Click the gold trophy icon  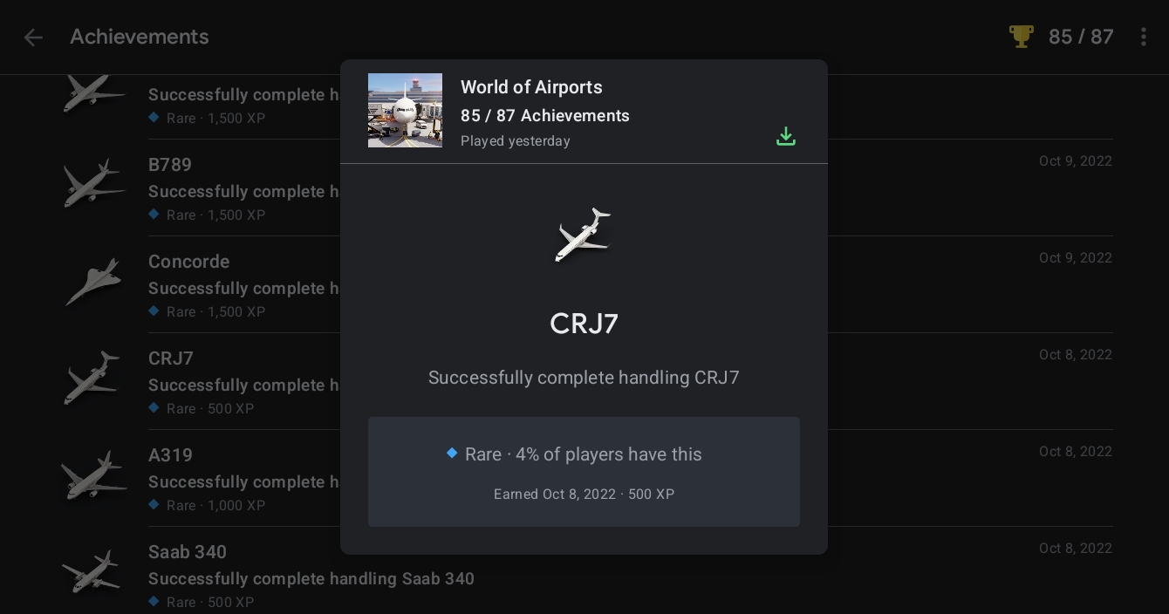(1021, 37)
